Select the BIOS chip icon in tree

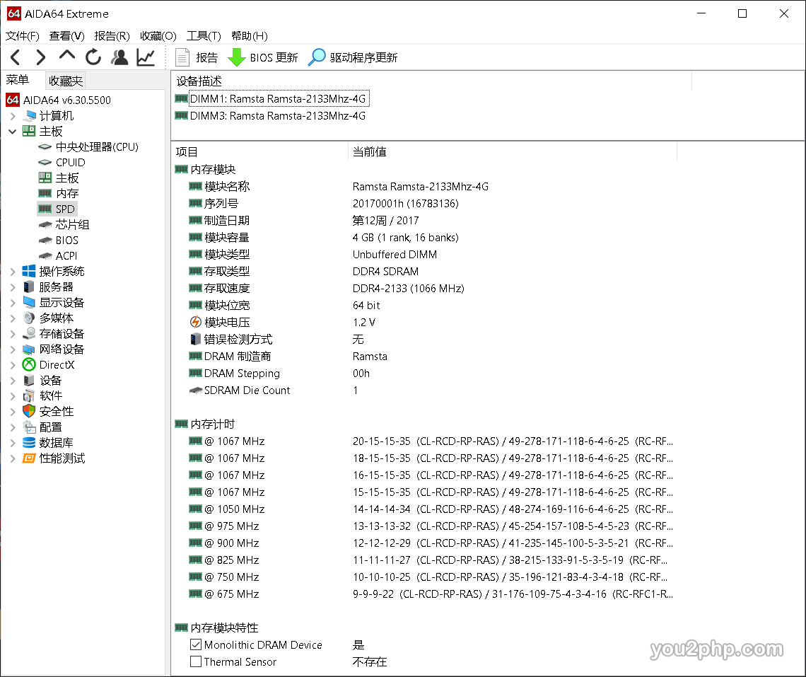click(45, 241)
